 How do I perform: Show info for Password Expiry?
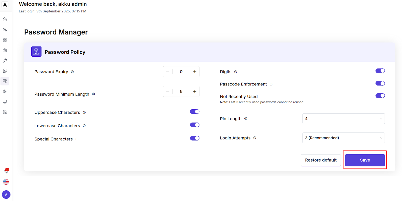pos(72,72)
